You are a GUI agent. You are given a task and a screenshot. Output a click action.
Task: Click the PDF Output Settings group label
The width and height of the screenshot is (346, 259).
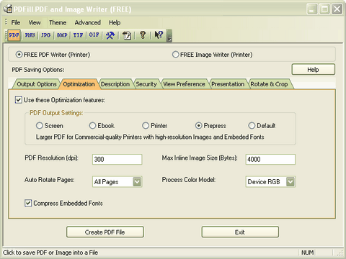click(56, 113)
